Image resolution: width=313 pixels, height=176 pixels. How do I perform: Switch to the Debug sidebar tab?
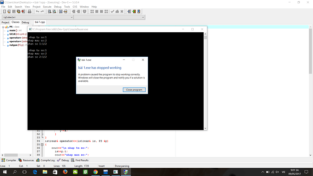25,22
